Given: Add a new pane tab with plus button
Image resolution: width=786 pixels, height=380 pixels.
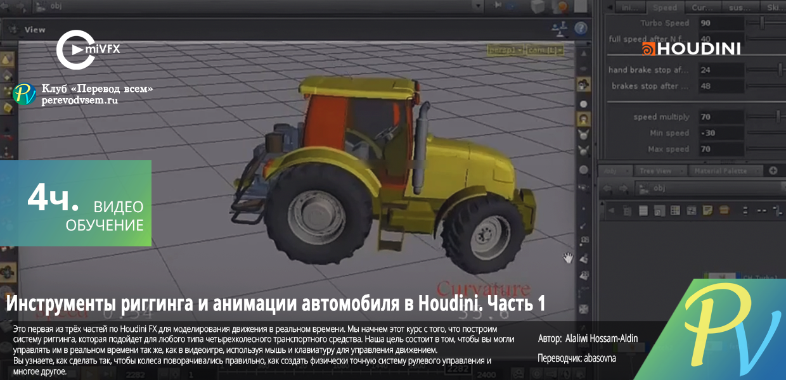Looking at the screenshot, I should (773, 170).
